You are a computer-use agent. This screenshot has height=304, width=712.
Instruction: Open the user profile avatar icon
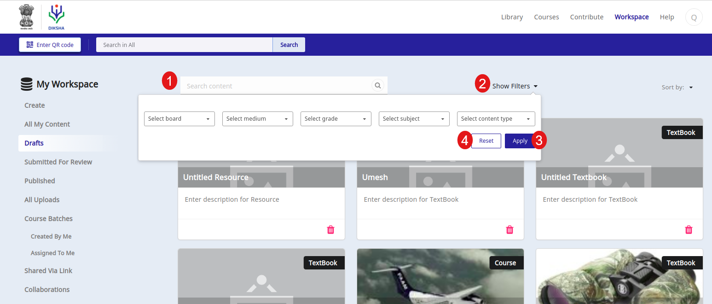(x=694, y=18)
